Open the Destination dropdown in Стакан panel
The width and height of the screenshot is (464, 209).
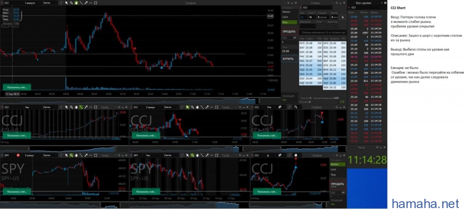(x=307, y=26)
